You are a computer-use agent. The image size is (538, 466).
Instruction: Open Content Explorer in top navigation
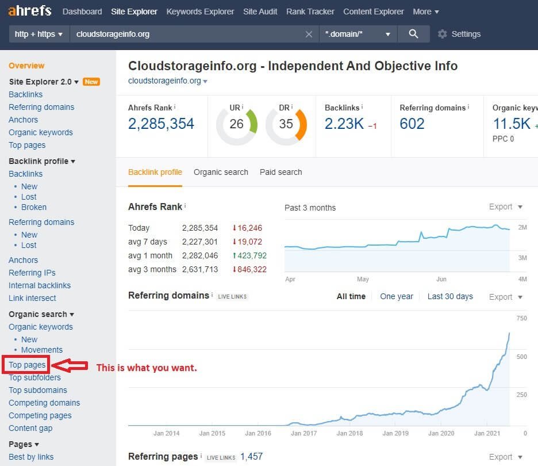pyautogui.click(x=373, y=12)
